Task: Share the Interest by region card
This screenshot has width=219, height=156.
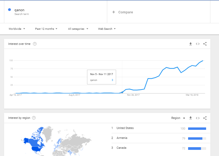Action: (x=205, y=118)
